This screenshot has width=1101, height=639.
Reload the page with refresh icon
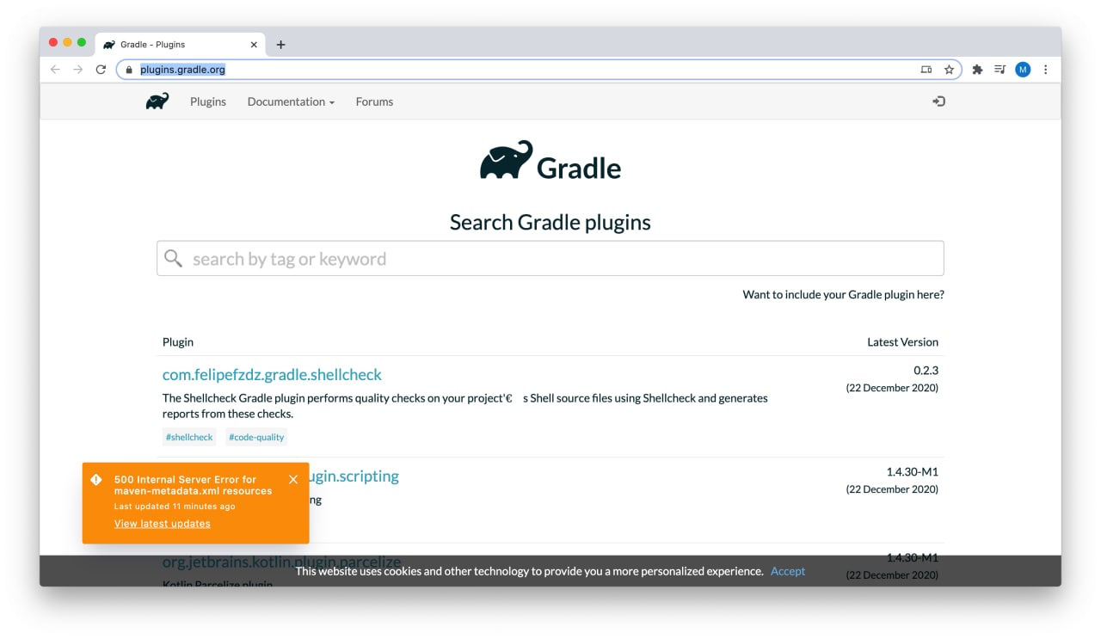[x=101, y=70]
